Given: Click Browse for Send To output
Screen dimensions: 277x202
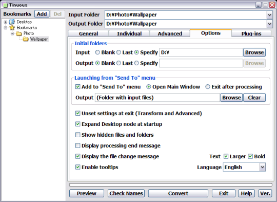Looking at the screenshot, I should coord(231,98).
